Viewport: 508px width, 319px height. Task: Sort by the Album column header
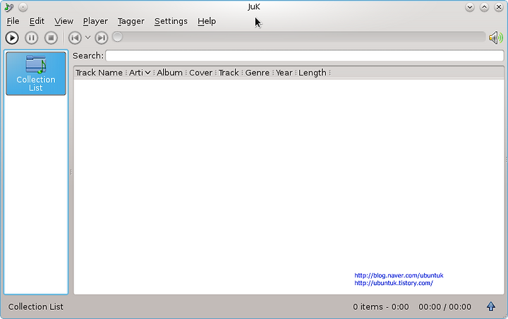point(169,73)
